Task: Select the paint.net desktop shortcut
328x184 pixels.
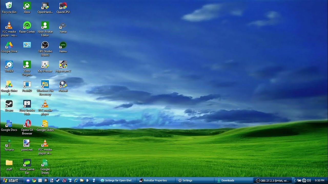Action: (27, 145)
